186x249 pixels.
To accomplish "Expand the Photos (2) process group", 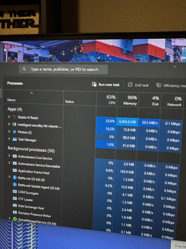I will click(9, 132).
